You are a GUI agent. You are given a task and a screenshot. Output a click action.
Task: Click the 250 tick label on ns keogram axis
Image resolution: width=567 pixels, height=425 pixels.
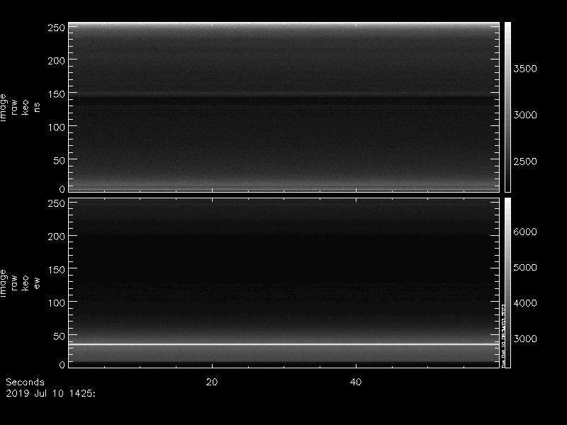56,28
